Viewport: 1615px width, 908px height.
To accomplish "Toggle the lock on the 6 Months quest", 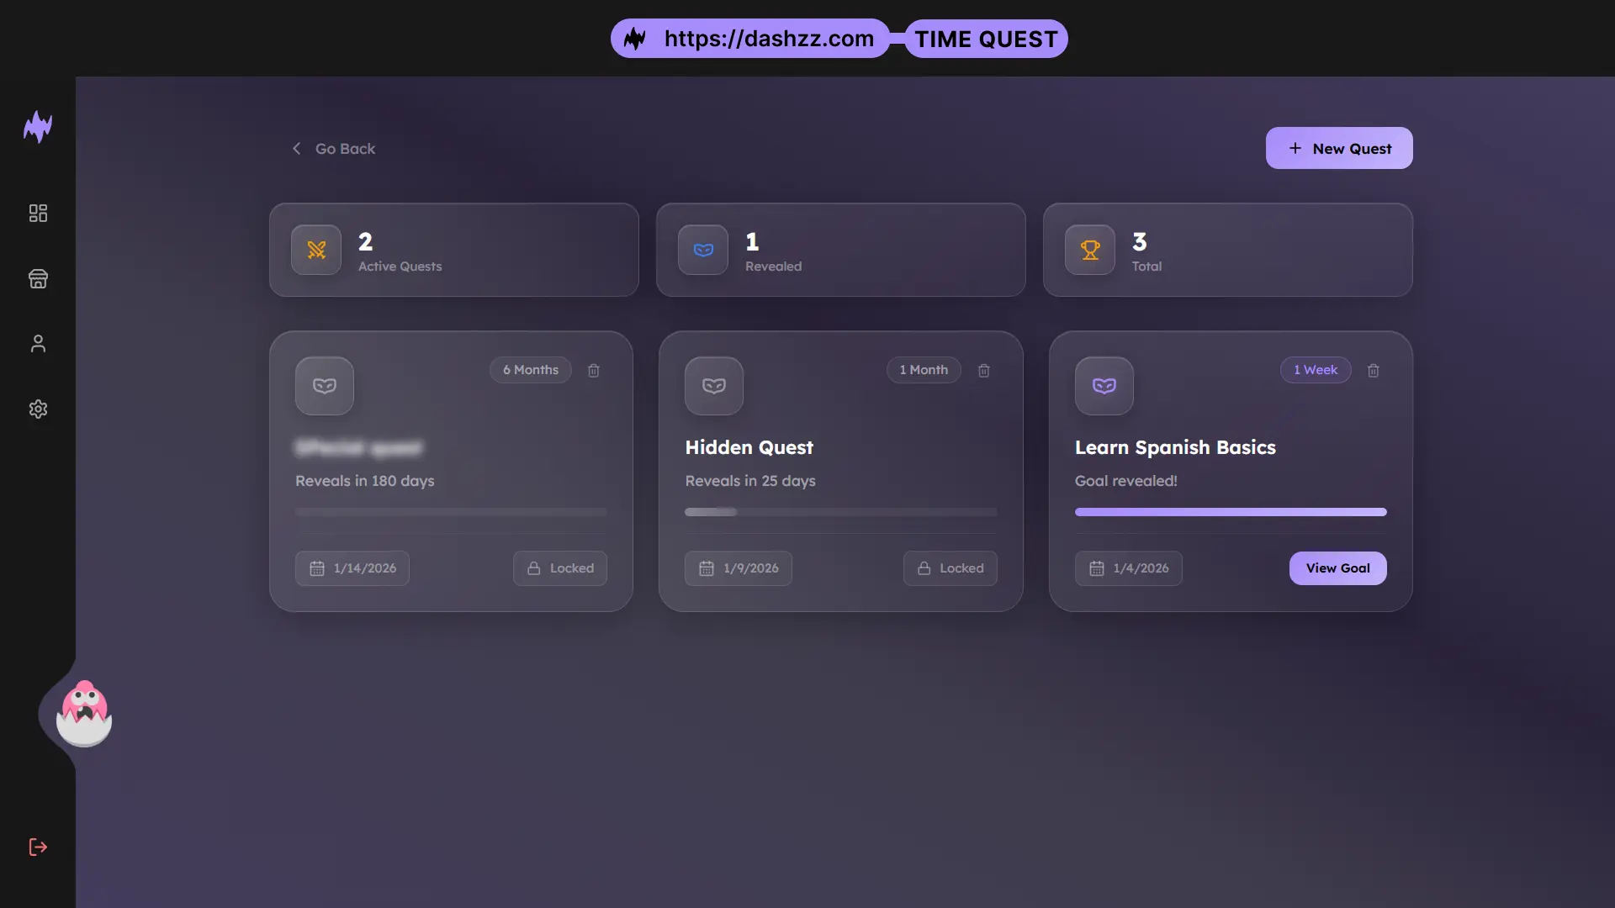I will 559,568.
